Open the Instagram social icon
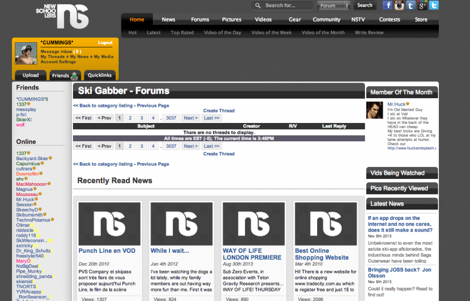Viewport: 470px width, 301px height. pyautogui.click(x=399, y=6)
